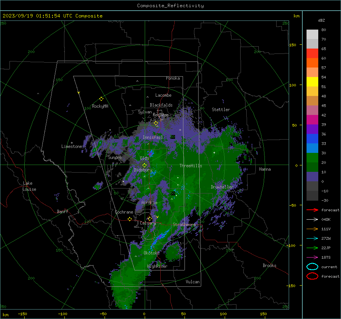Click the 'Hanna' city label
341x319 pixels.
click(x=265, y=169)
